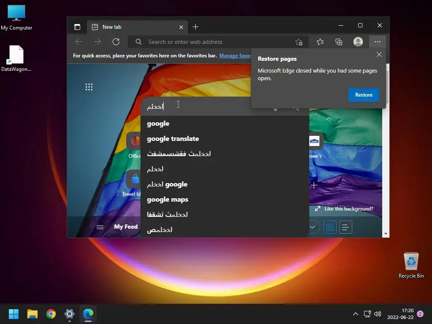Select the لخخلمث فقشىسمشفث suggestion
Viewport: 432px width, 324px height.
[224, 154]
